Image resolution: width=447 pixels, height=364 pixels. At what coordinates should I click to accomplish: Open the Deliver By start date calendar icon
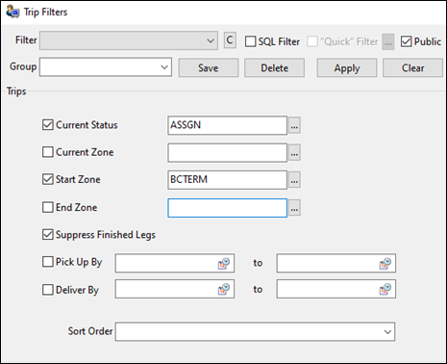[x=224, y=289]
